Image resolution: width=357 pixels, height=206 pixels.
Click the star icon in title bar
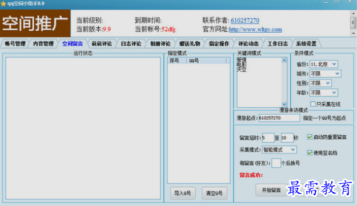[3, 3]
